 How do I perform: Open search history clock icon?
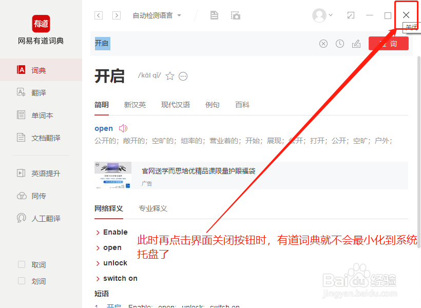[340, 44]
